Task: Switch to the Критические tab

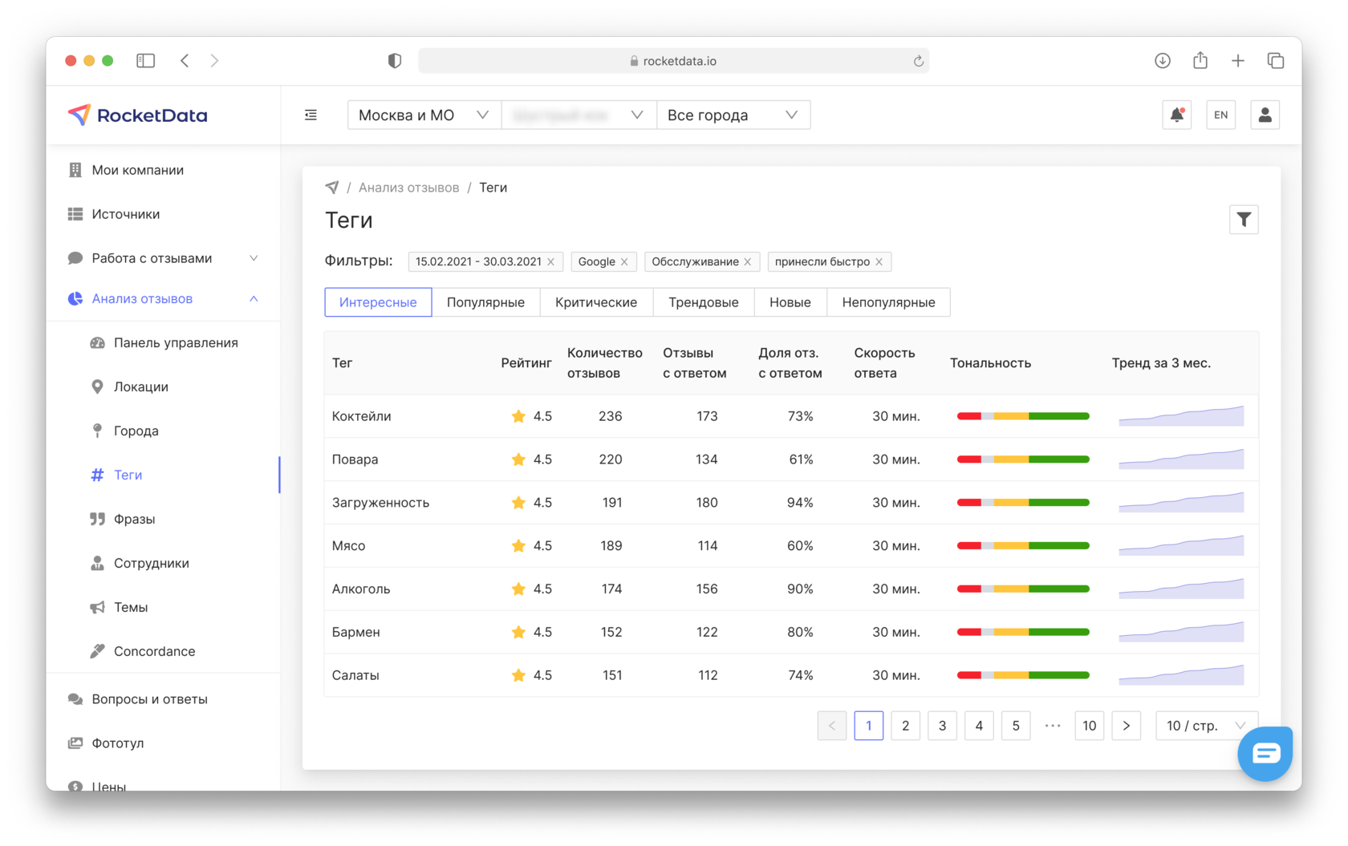Action: coord(596,302)
